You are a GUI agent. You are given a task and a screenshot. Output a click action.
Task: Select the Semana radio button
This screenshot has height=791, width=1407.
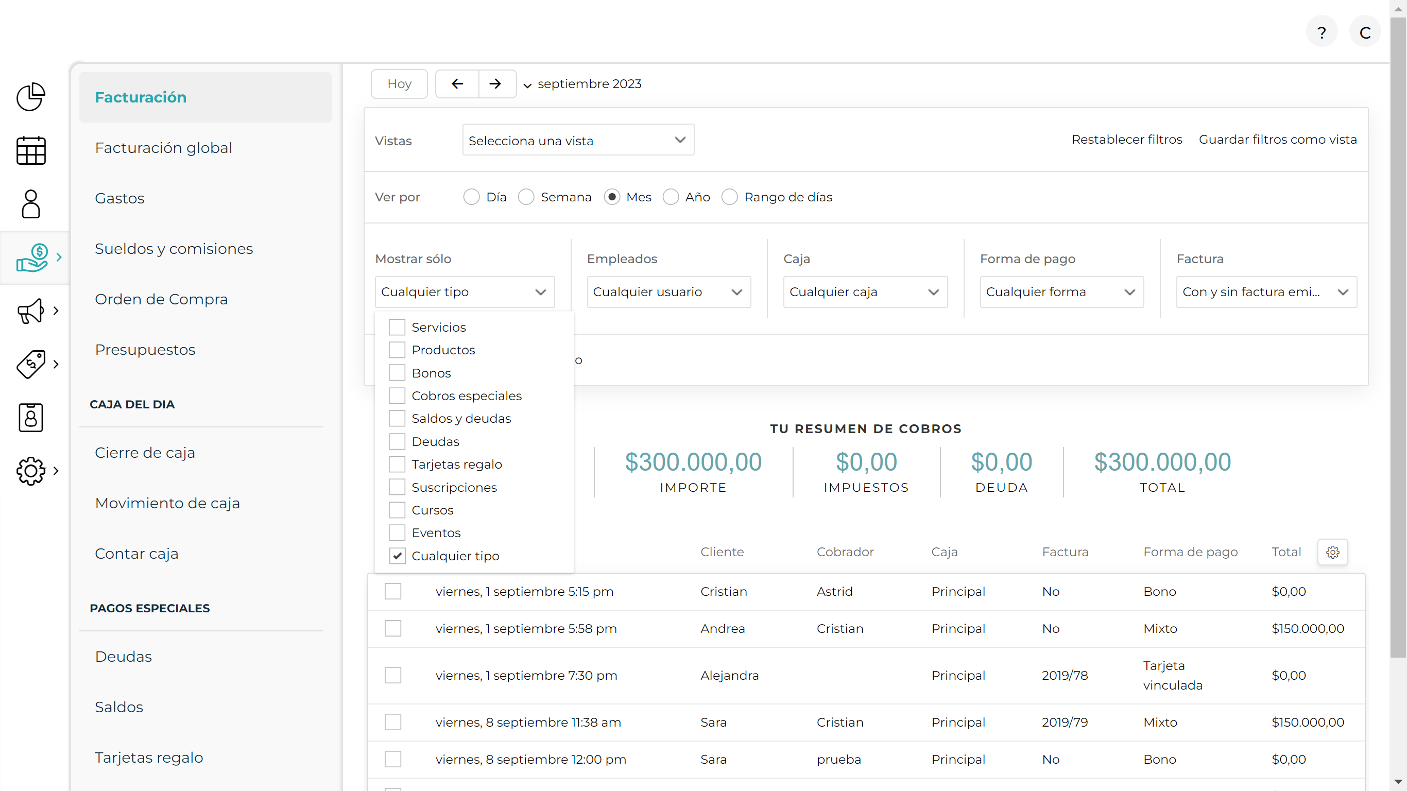[x=526, y=197]
